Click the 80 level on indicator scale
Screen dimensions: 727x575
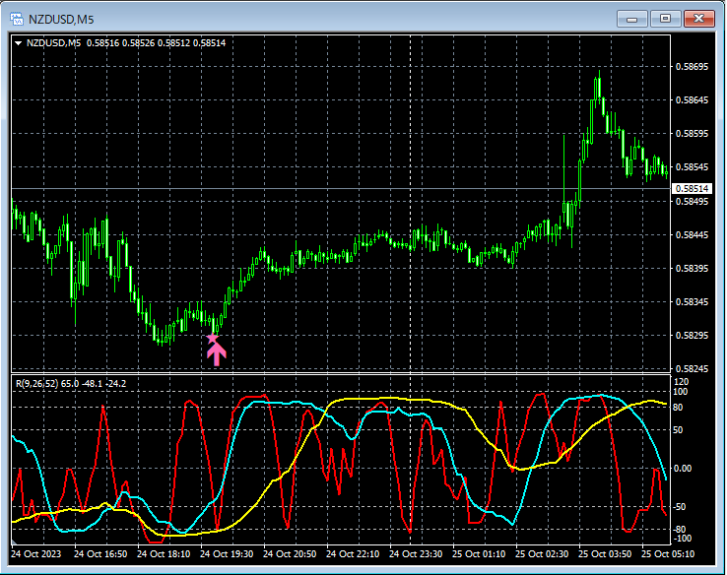pyautogui.click(x=678, y=408)
